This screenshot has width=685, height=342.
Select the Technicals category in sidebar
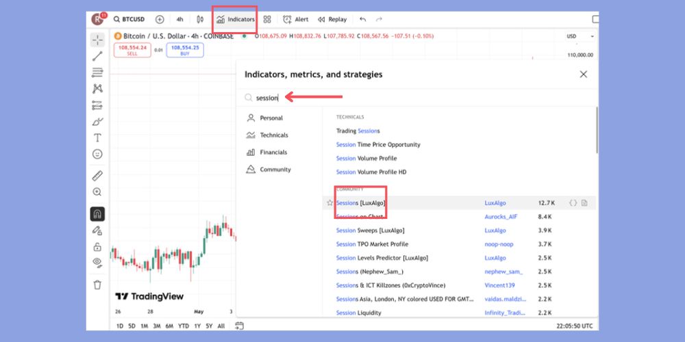click(273, 135)
